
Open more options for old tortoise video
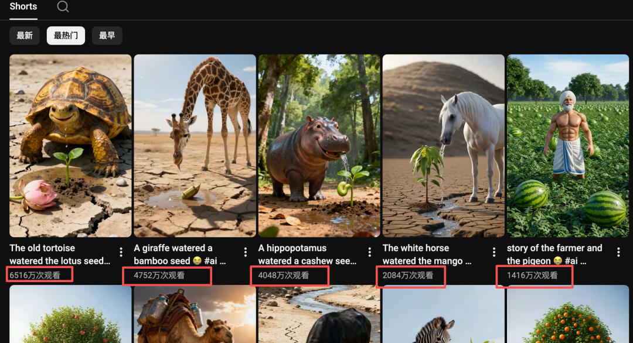tap(121, 252)
